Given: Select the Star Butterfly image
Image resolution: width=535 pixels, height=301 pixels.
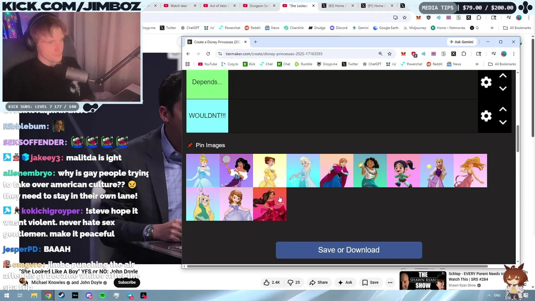Looking at the screenshot, I should [x=203, y=204].
